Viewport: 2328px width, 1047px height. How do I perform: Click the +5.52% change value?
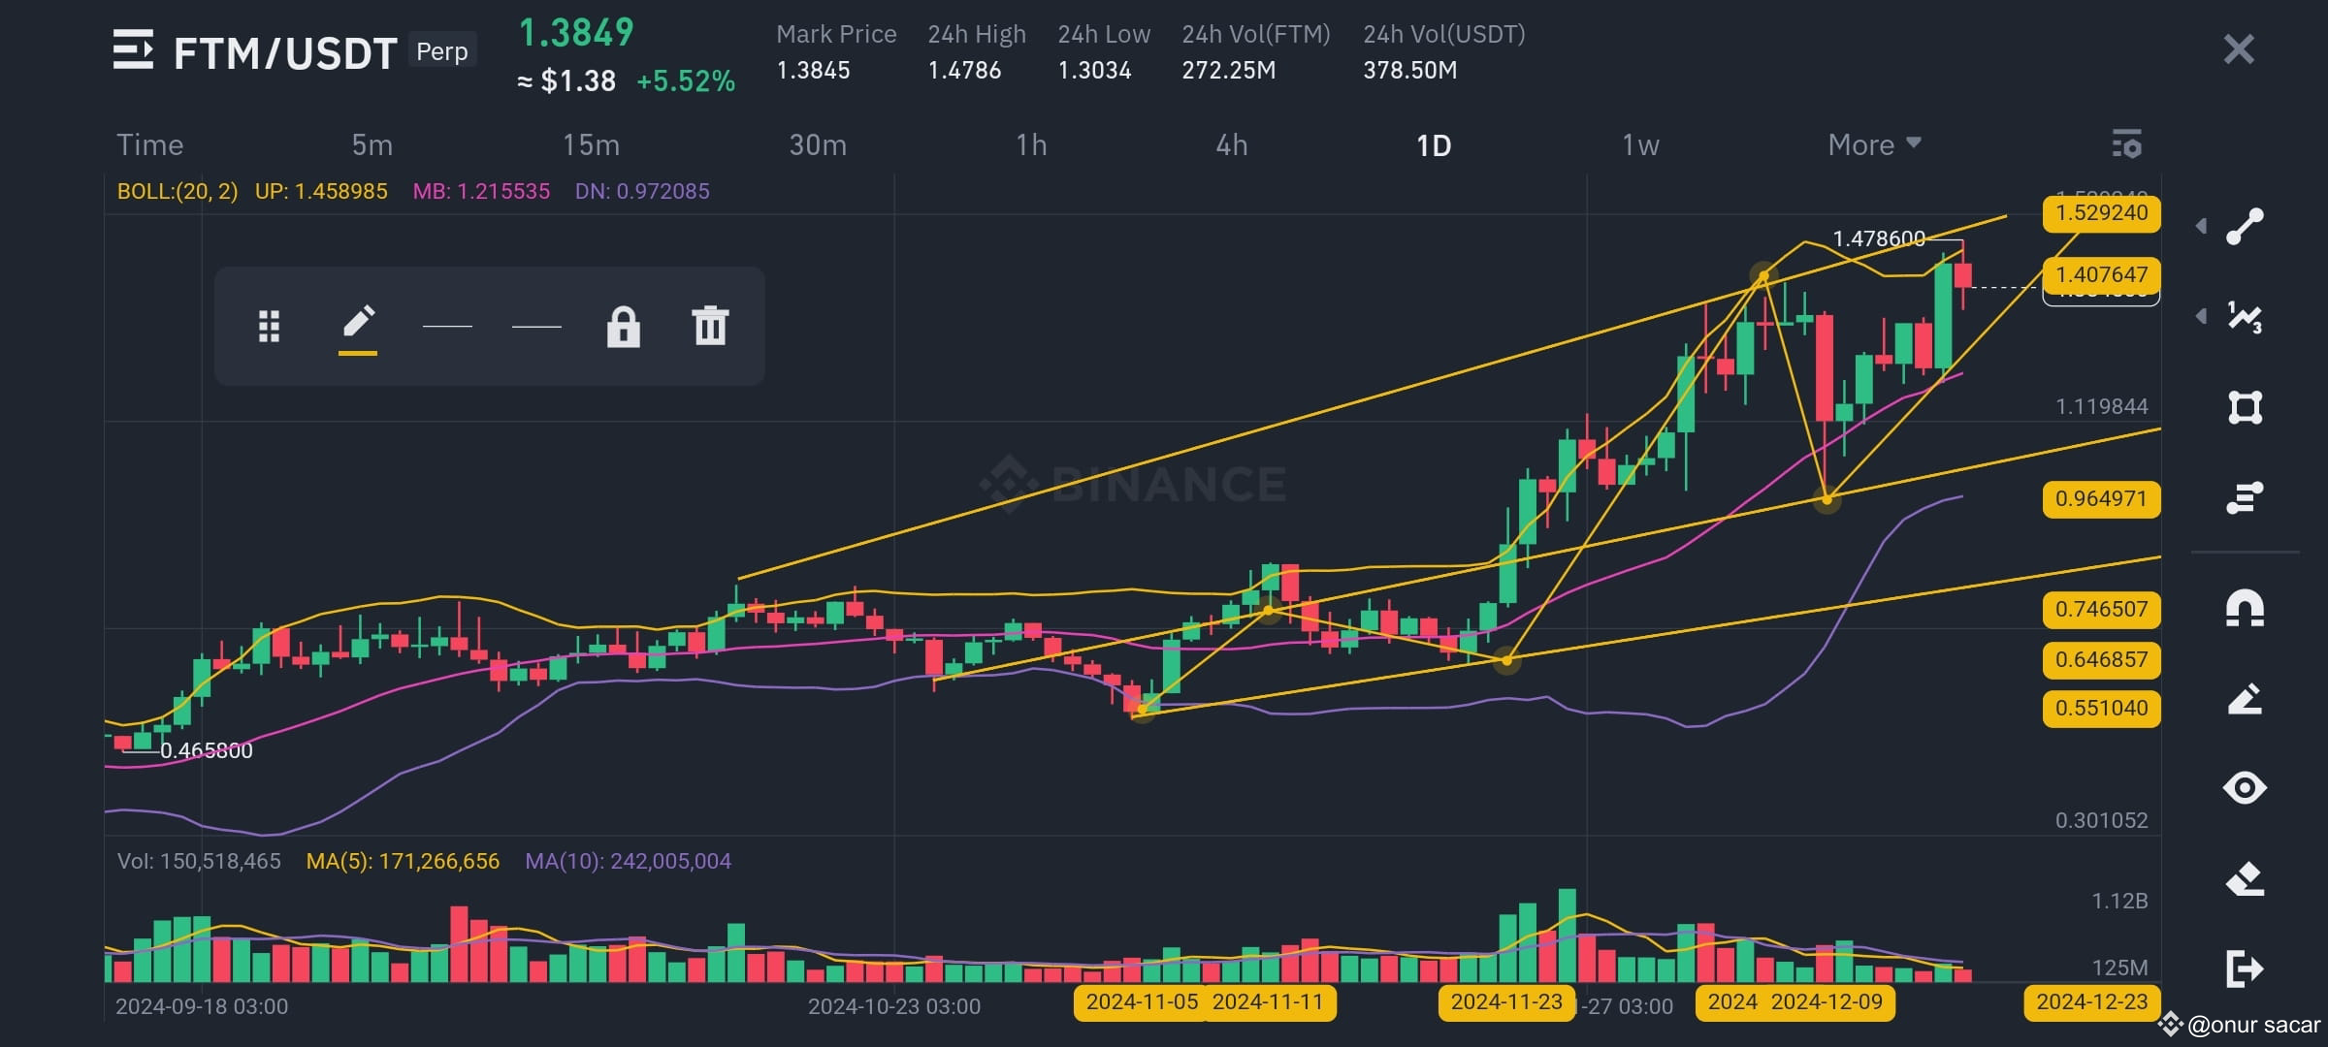[x=686, y=81]
